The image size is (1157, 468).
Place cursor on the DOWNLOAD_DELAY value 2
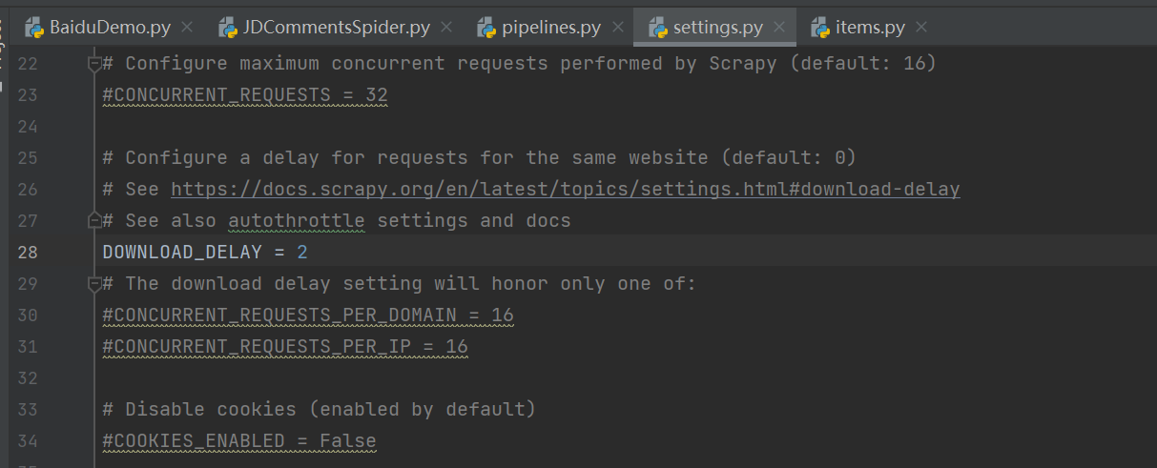(302, 253)
